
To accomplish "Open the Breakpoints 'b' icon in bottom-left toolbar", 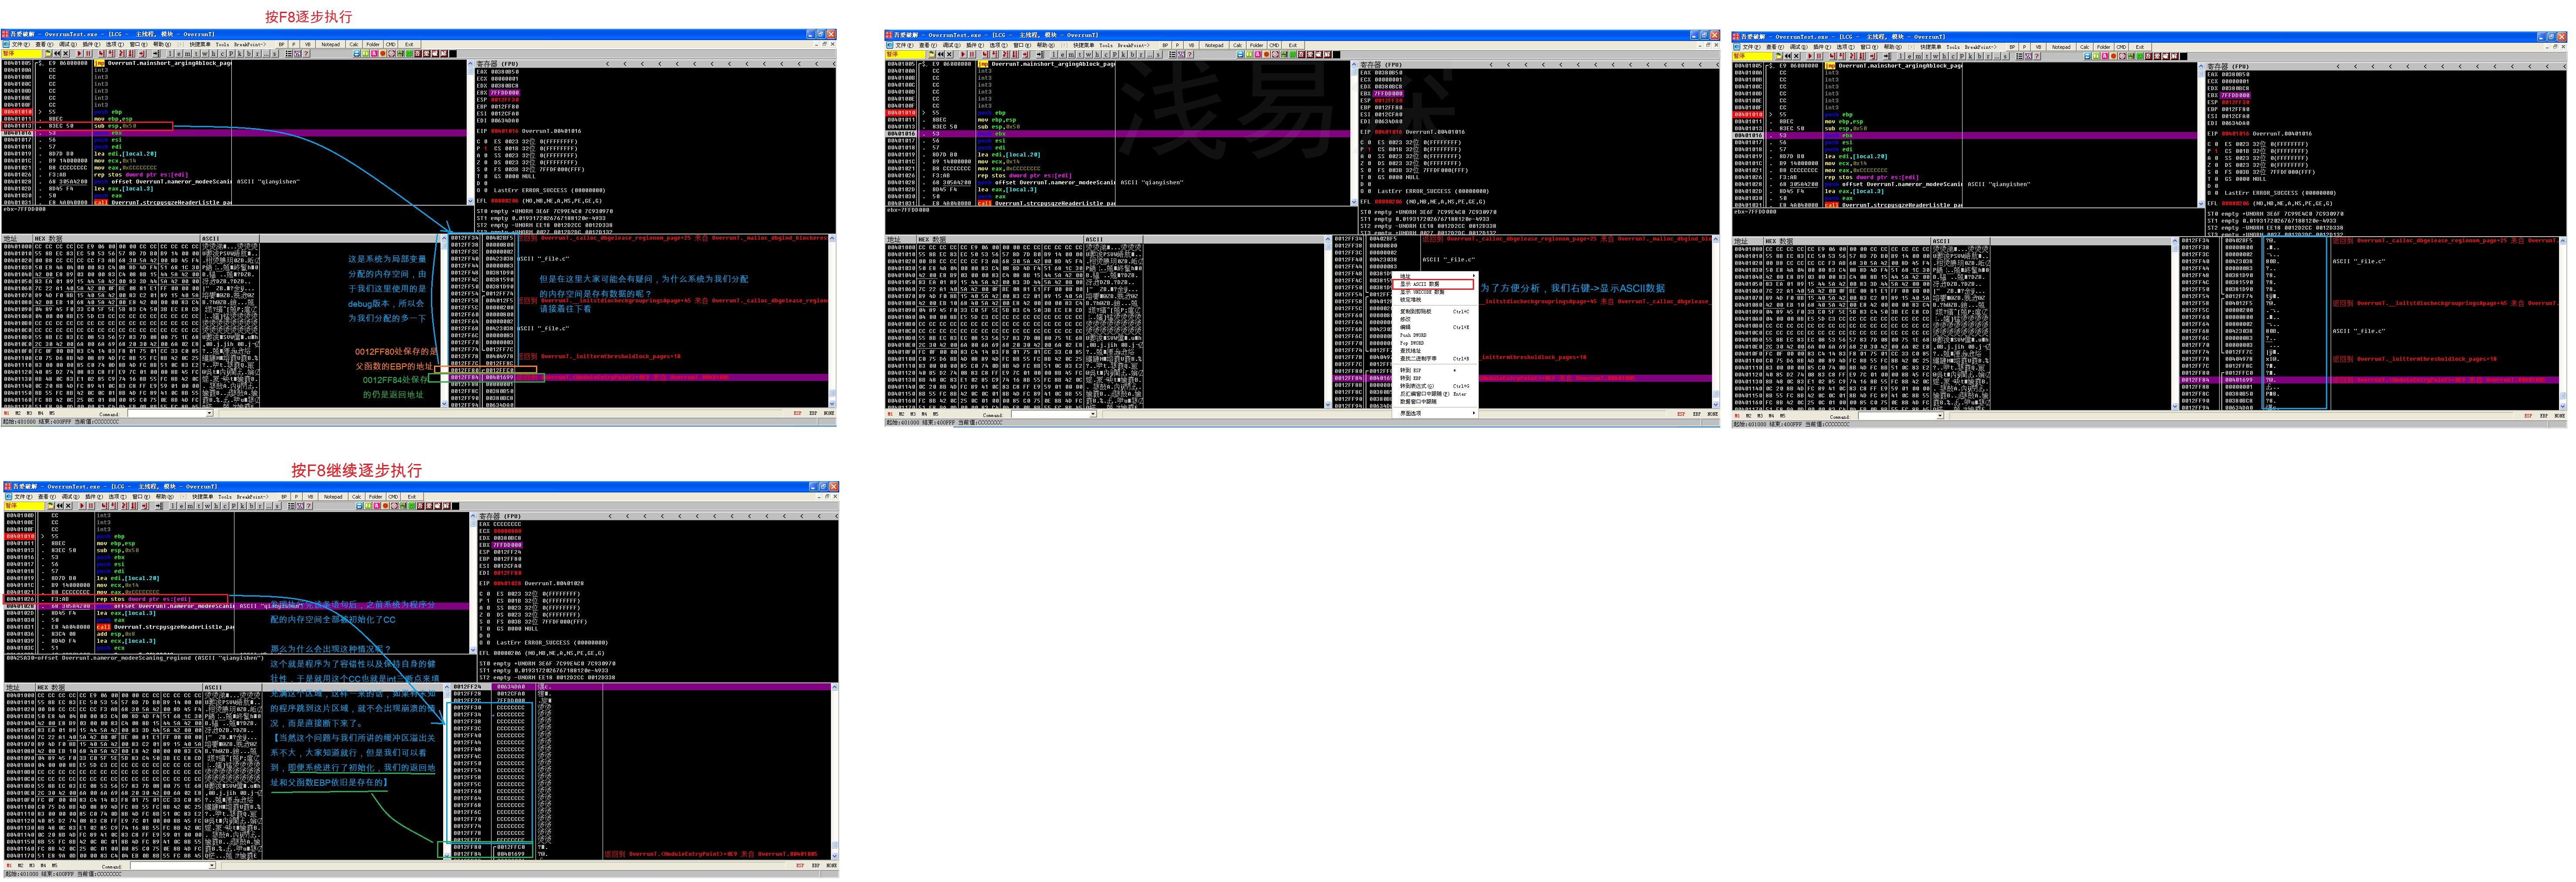I will pyautogui.click(x=251, y=506).
